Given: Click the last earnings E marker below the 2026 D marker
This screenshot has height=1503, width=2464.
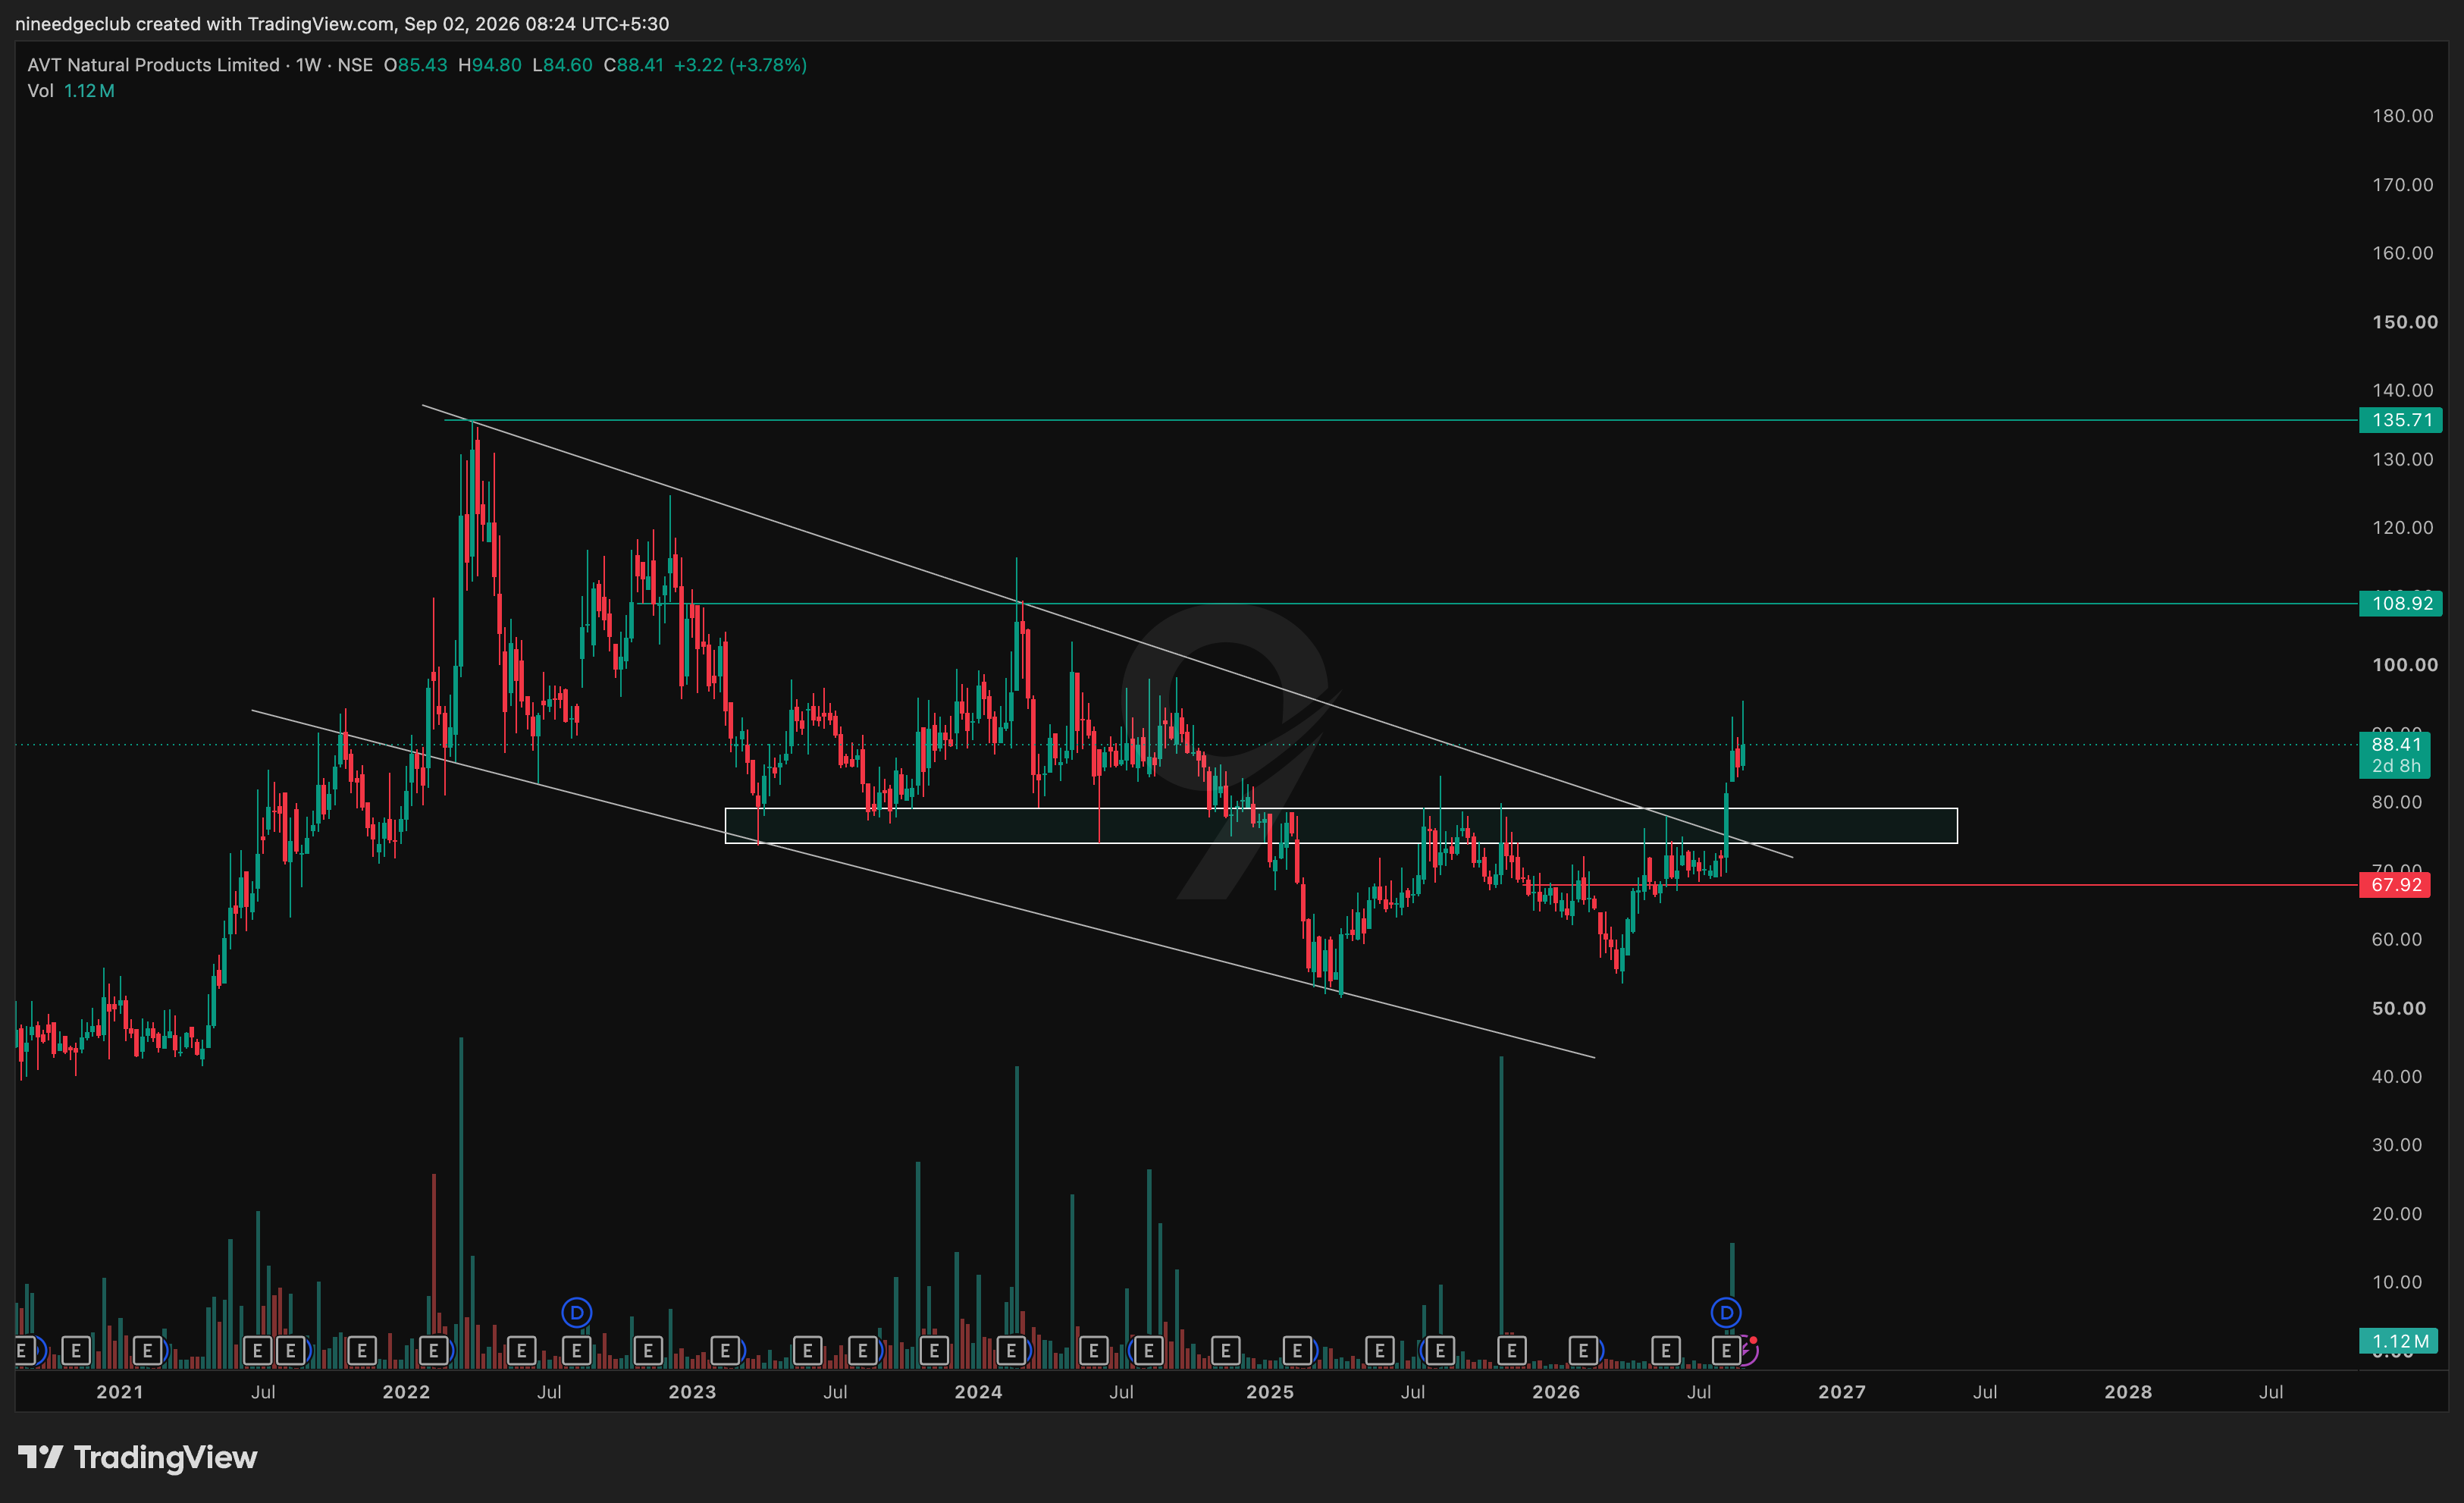Looking at the screenshot, I should [1726, 1351].
